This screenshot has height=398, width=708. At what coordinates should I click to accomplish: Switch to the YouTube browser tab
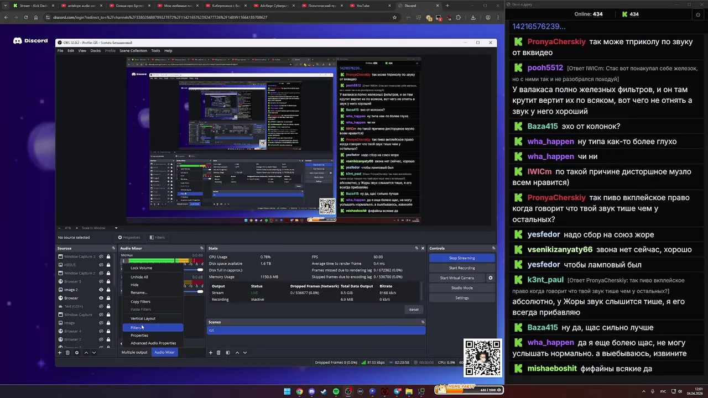[369, 6]
